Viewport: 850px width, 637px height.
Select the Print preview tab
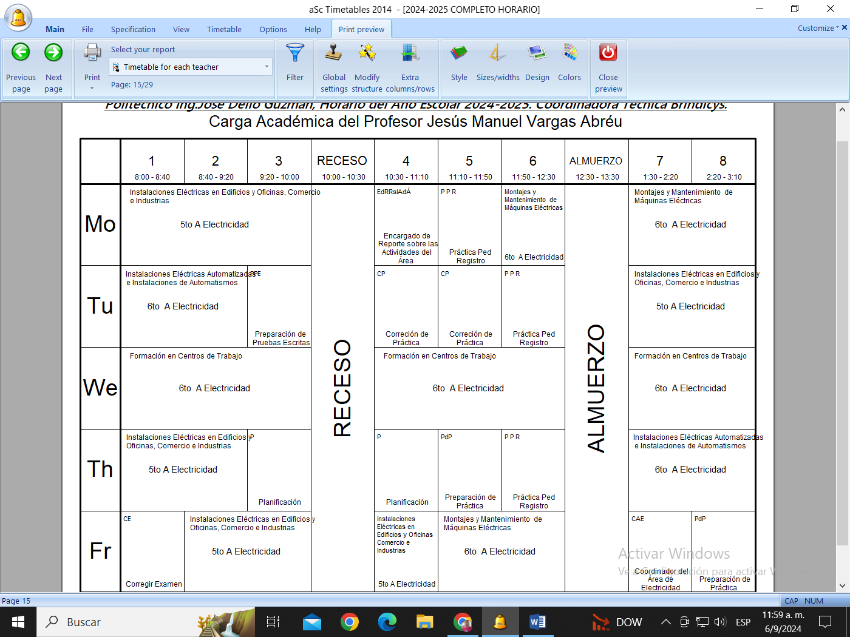(361, 29)
